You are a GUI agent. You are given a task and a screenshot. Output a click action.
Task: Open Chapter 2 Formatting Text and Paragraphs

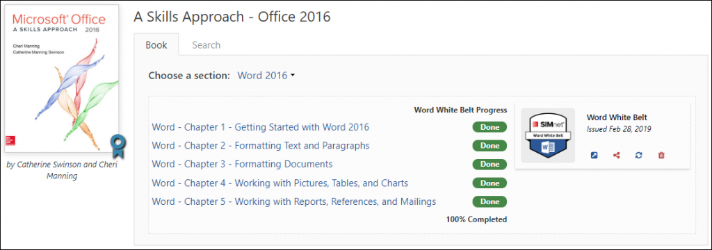(260, 146)
